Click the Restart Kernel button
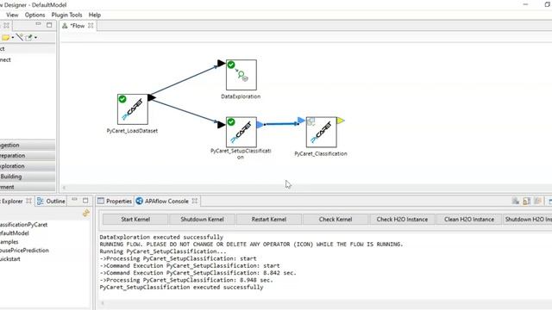Viewport: 552px width, 310px height. (269, 220)
